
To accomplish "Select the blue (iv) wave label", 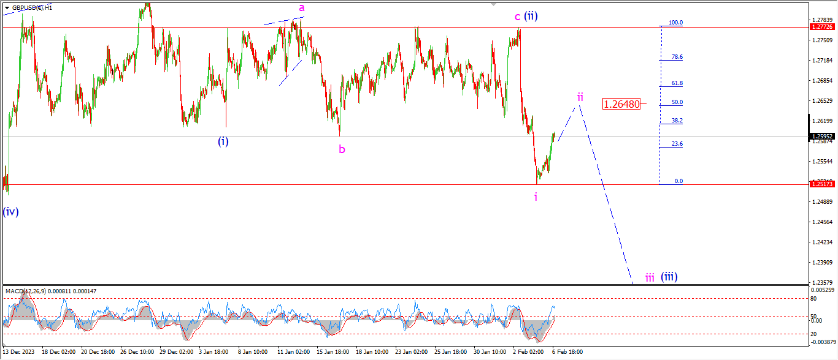I will (x=10, y=212).
